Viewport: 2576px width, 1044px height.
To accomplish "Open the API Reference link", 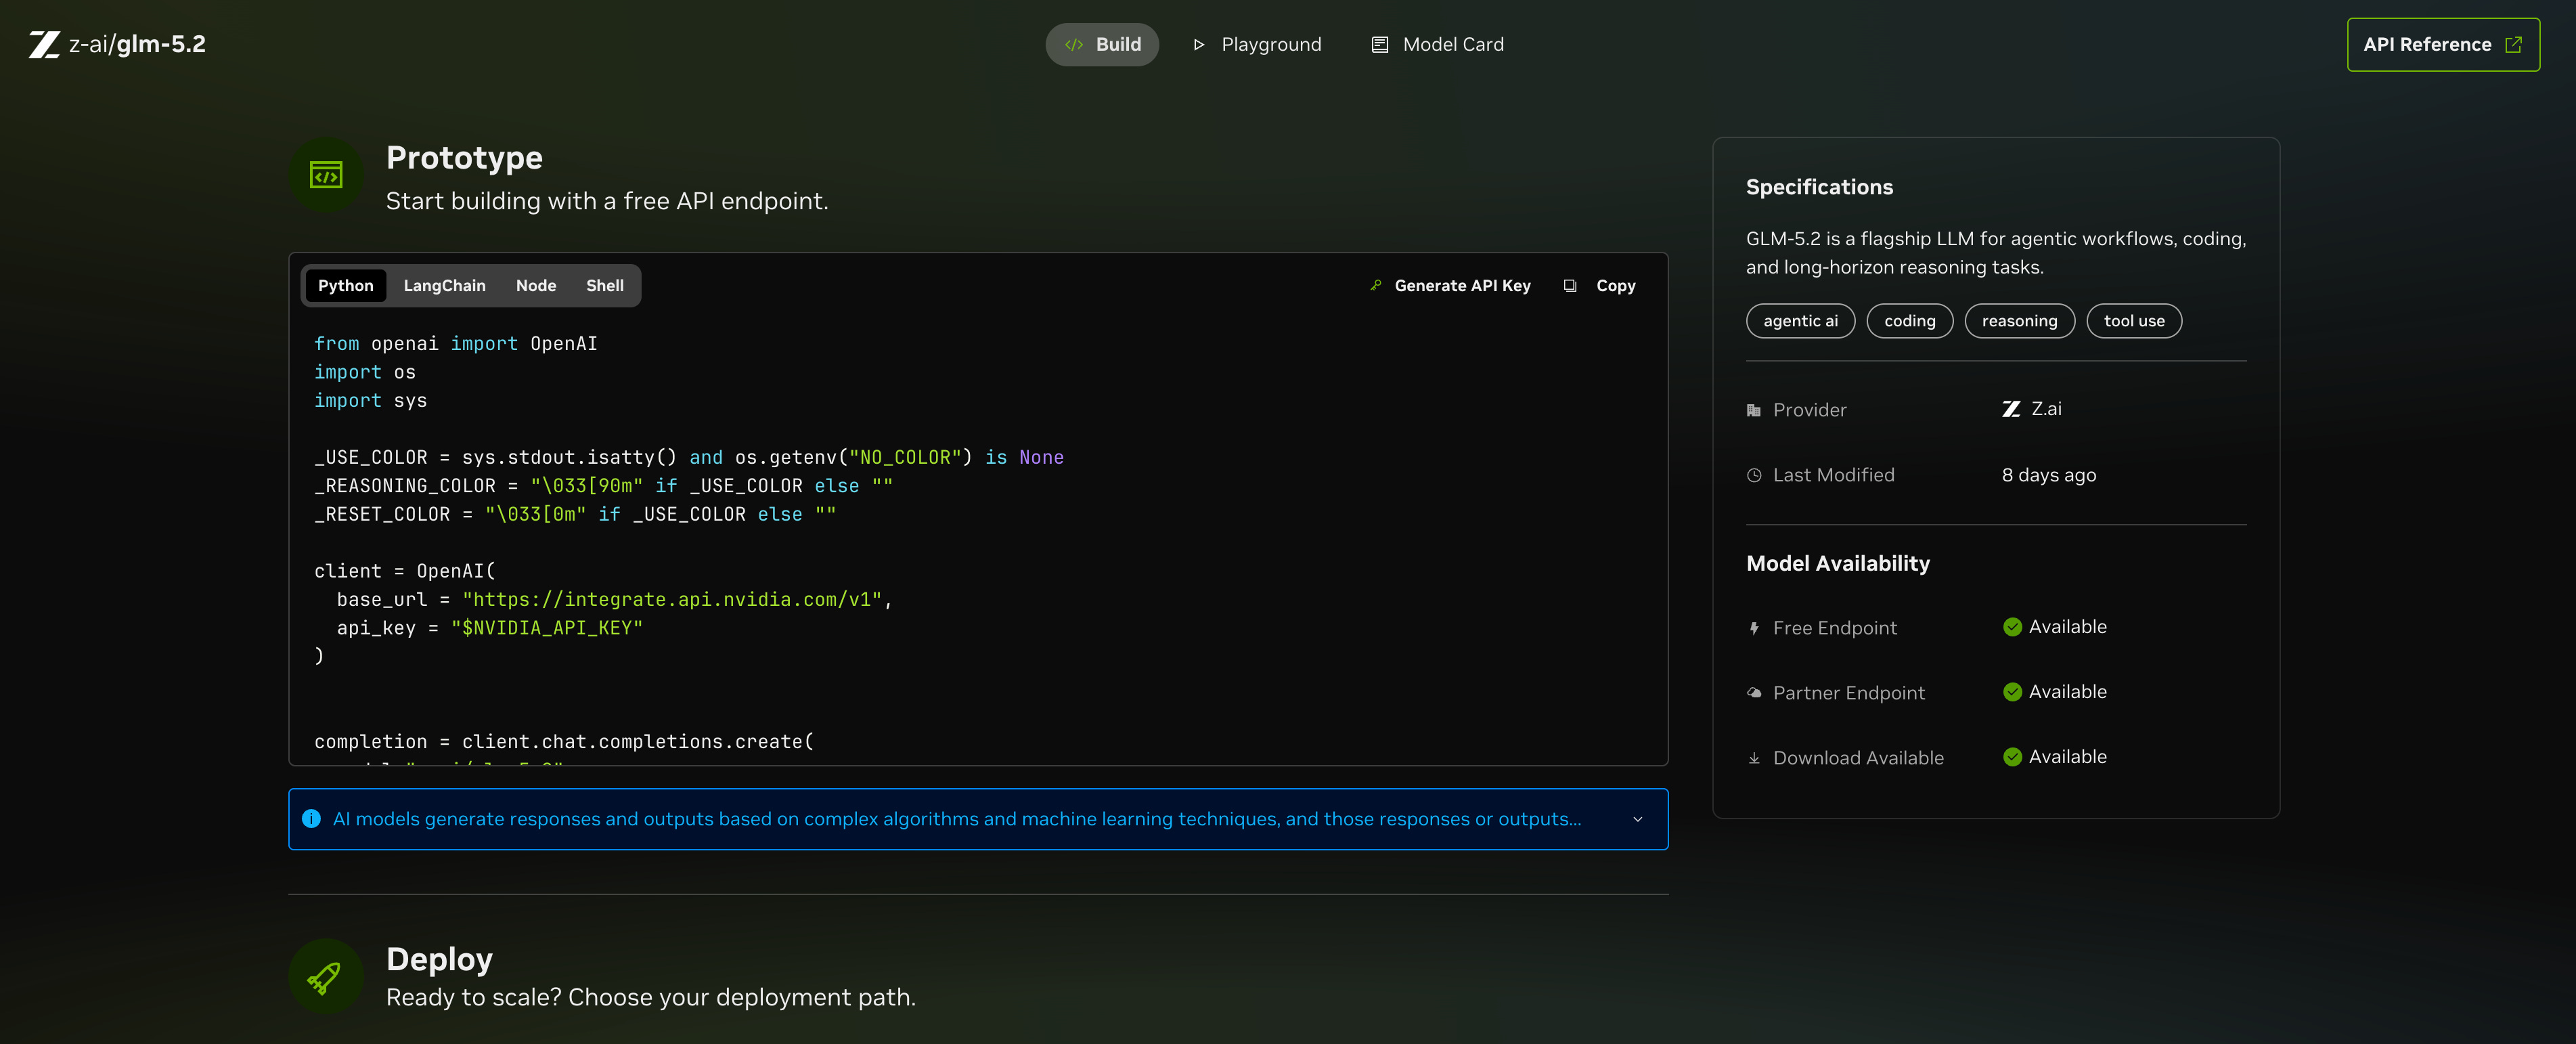I will coord(2443,45).
